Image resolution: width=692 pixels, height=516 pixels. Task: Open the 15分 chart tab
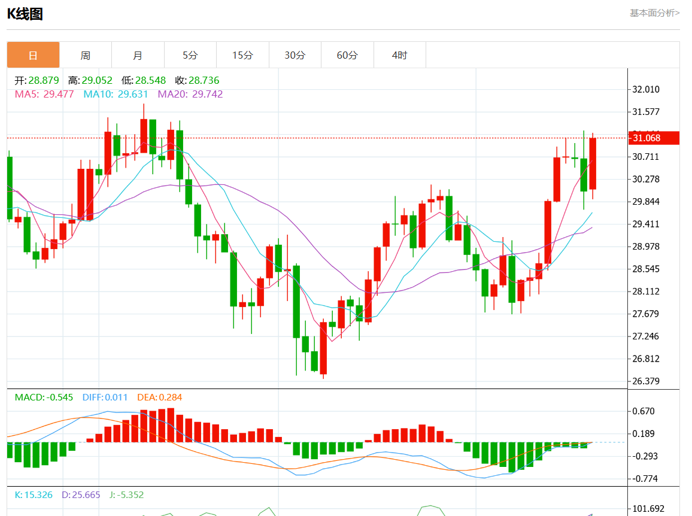242,55
